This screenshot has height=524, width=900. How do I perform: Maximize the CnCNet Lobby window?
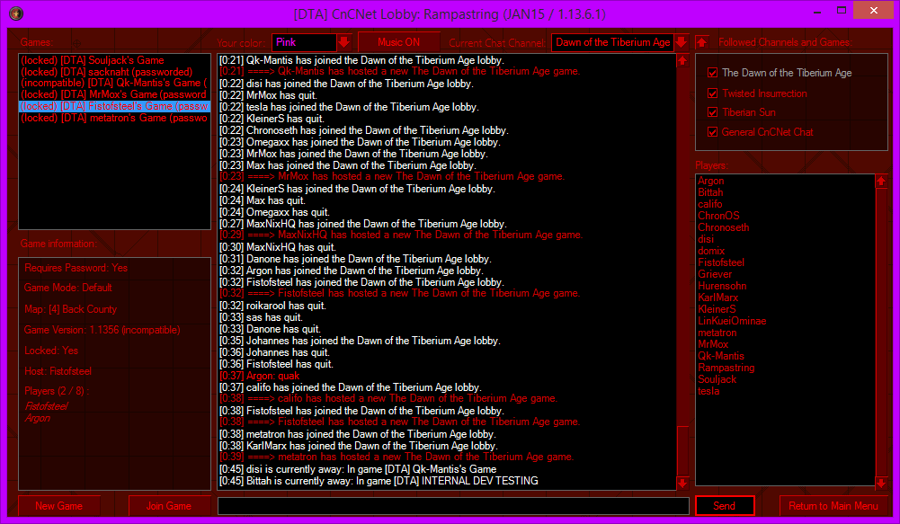(842, 11)
